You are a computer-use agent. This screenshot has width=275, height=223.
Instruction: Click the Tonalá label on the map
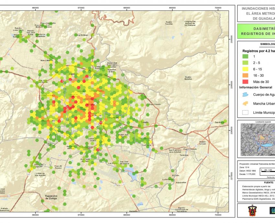pos(145,122)
